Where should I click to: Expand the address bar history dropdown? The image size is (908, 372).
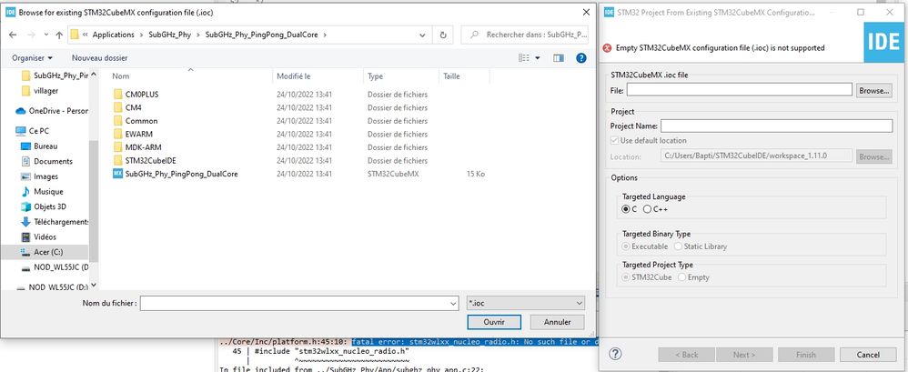tap(423, 35)
